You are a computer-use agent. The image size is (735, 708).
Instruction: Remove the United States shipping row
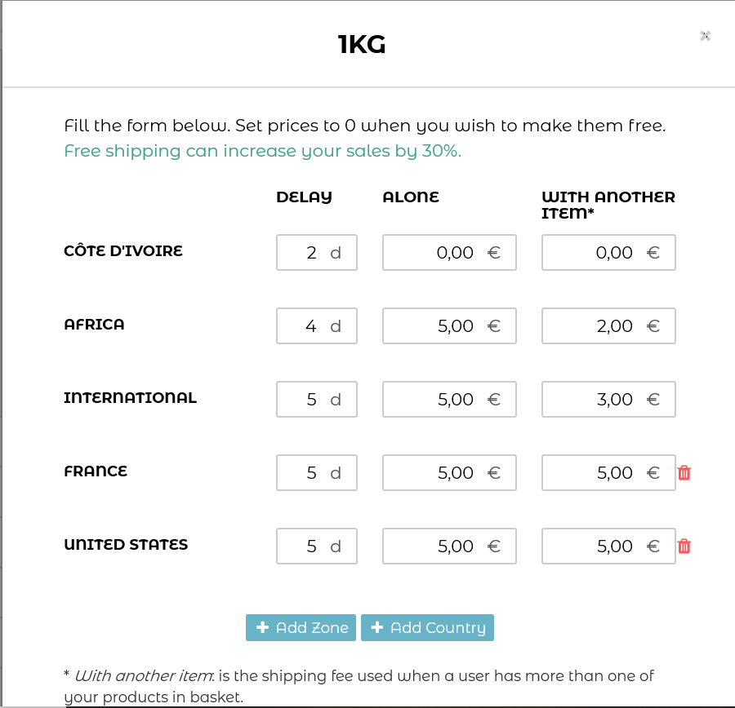point(684,546)
